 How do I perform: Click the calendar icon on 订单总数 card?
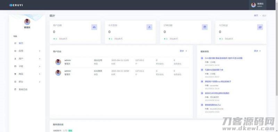point(205,27)
